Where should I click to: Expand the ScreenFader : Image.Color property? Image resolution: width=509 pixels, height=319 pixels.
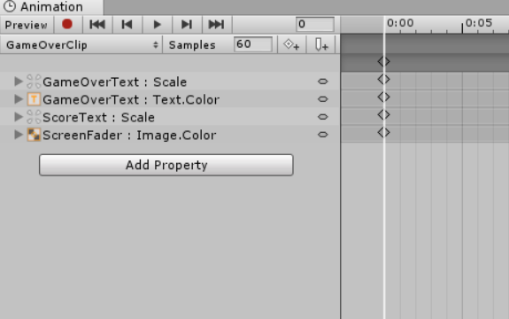[x=19, y=135]
